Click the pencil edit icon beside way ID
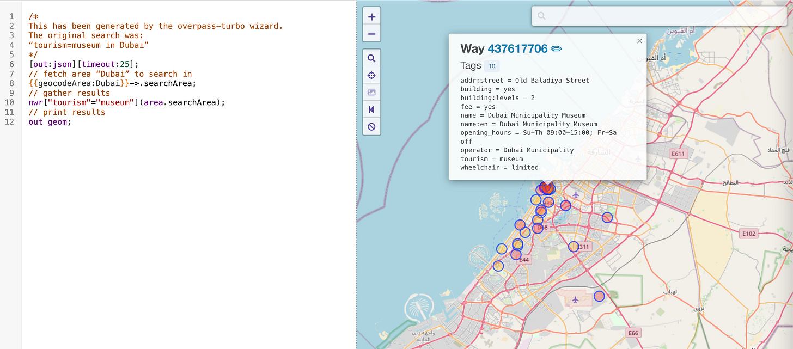 coord(557,48)
